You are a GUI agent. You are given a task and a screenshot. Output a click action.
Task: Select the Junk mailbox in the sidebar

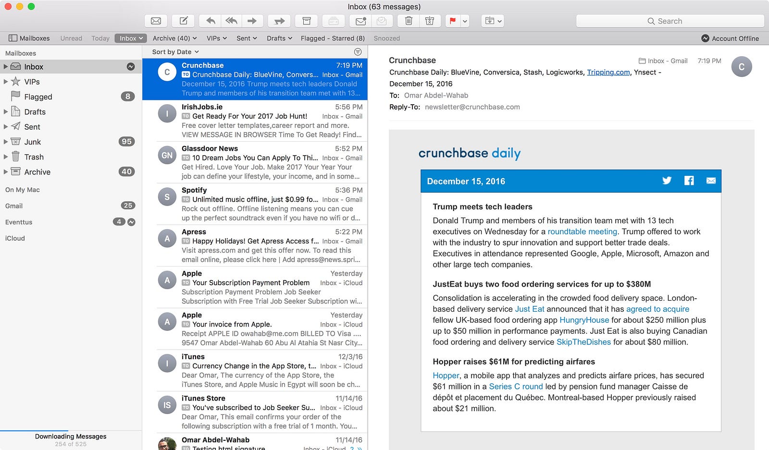(x=71, y=142)
